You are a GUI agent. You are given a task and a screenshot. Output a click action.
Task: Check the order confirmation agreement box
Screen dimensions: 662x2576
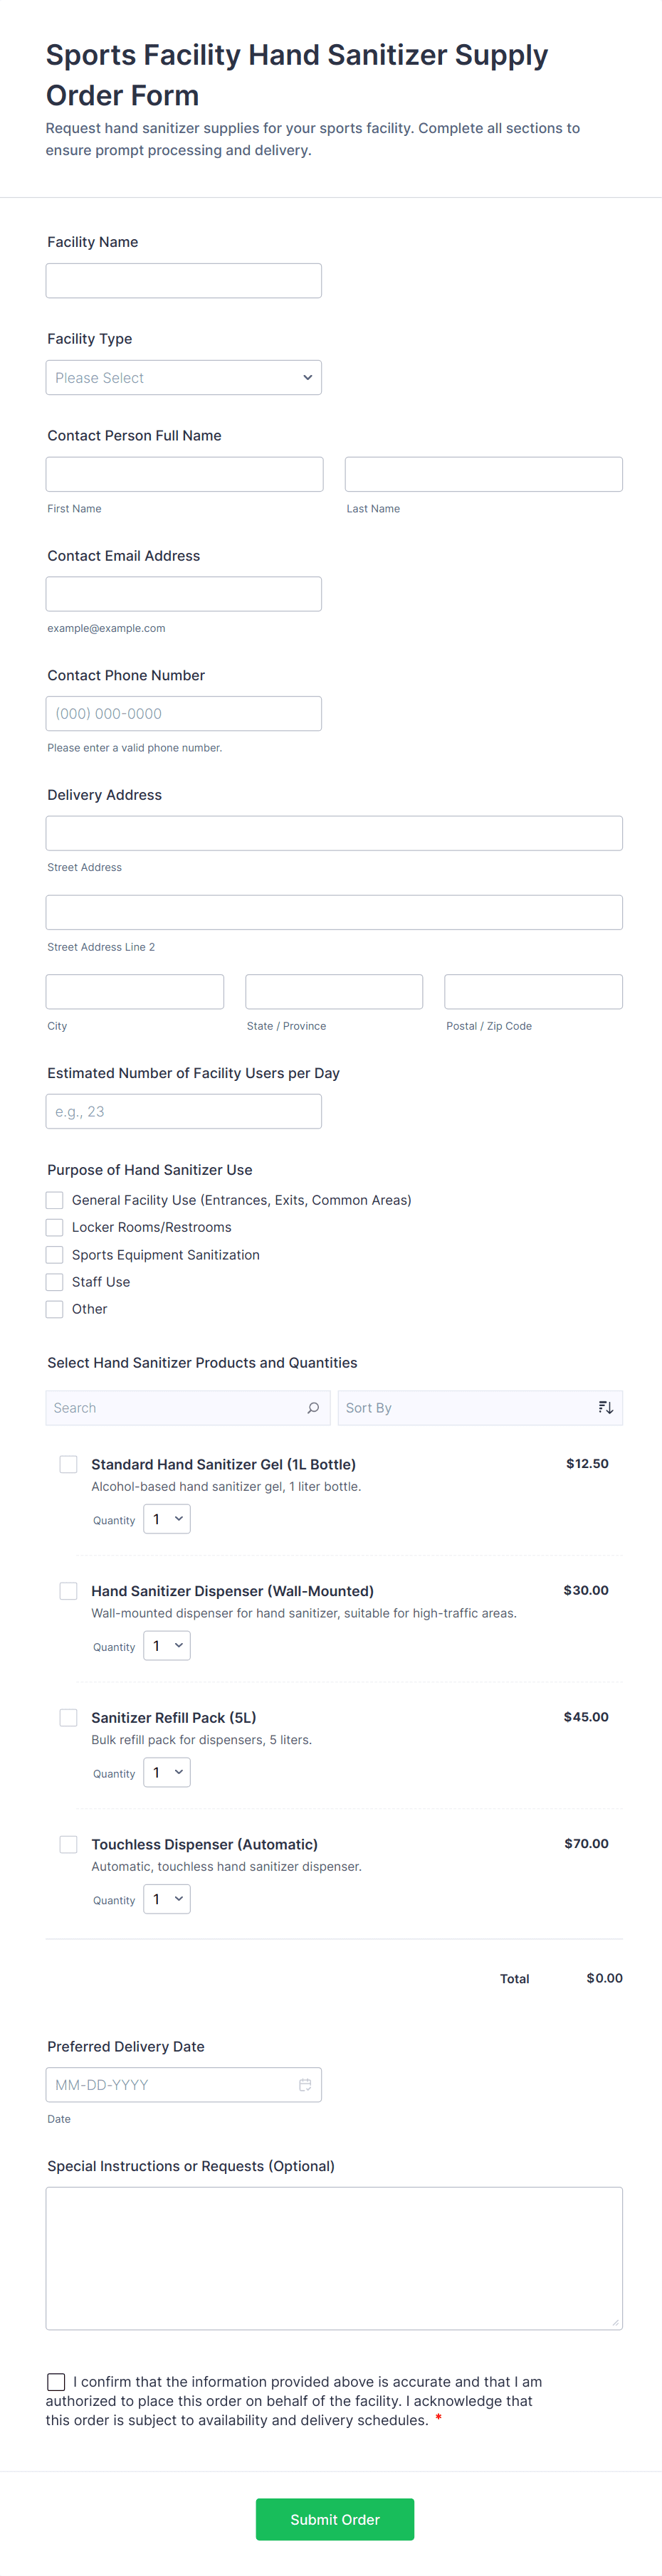56,2382
